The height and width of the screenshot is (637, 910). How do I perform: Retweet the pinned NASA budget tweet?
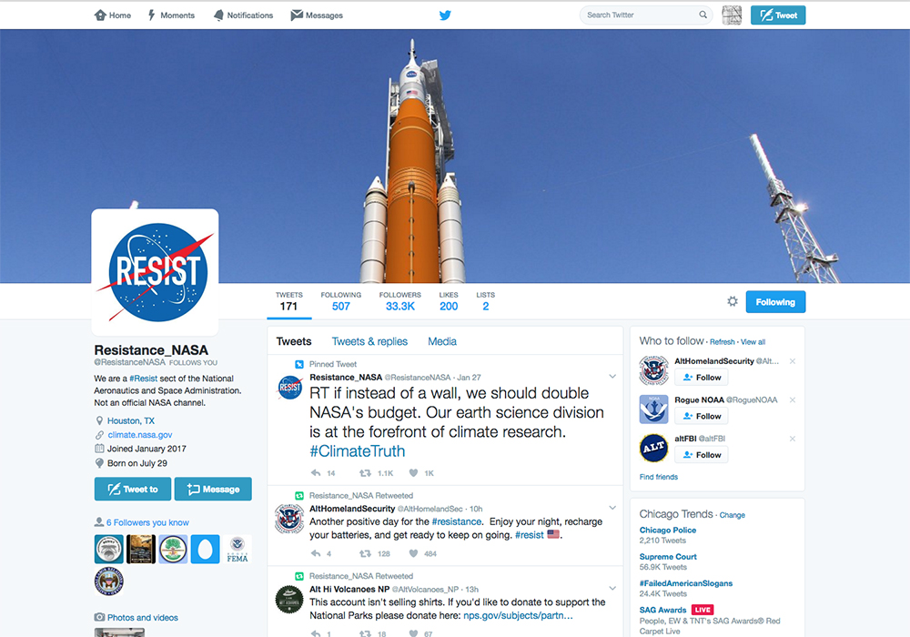pyautogui.click(x=365, y=473)
